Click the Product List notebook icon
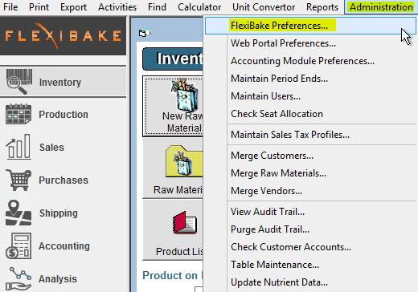Viewport: 418px width, 292px height. tap(184, 223)
